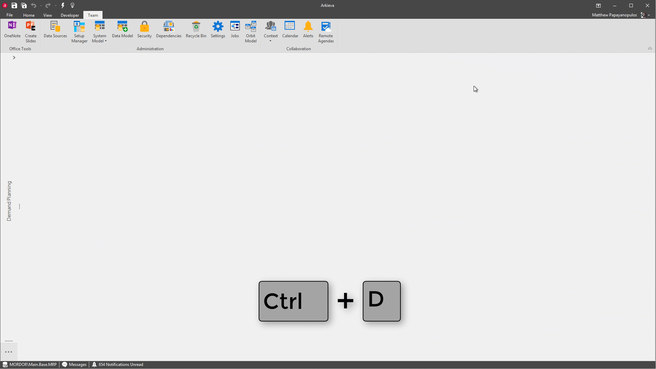
Task: Open the Settings gear
Action: pos(218,29)
